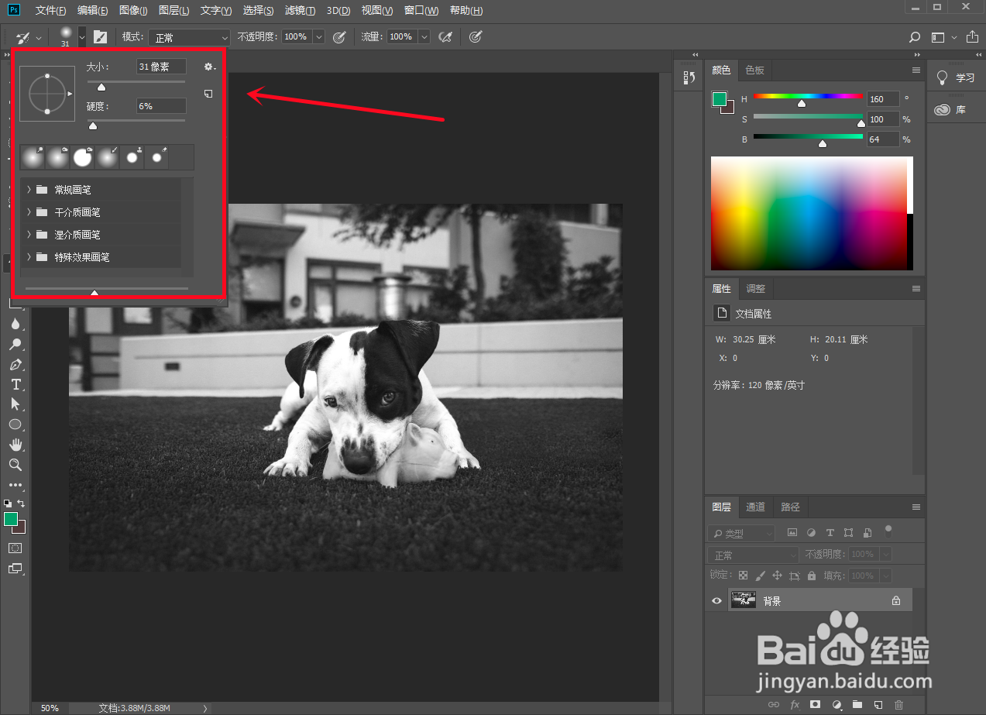This screenshot has height=715, width=986.
Task: Open the Edit Toolbar three-dots button
Action: pyautogui.click(x=15, y=485)
